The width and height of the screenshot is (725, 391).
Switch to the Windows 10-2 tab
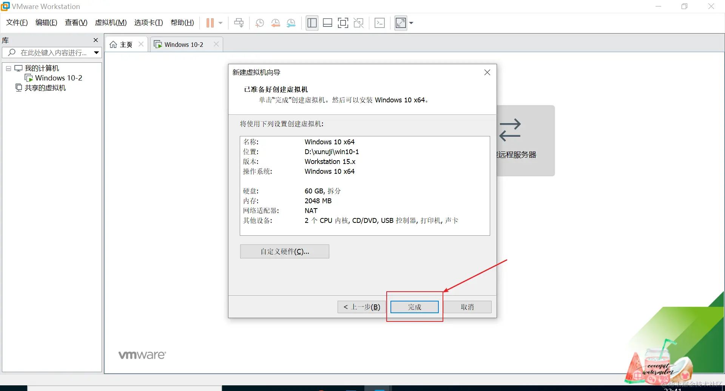(184, 45)
